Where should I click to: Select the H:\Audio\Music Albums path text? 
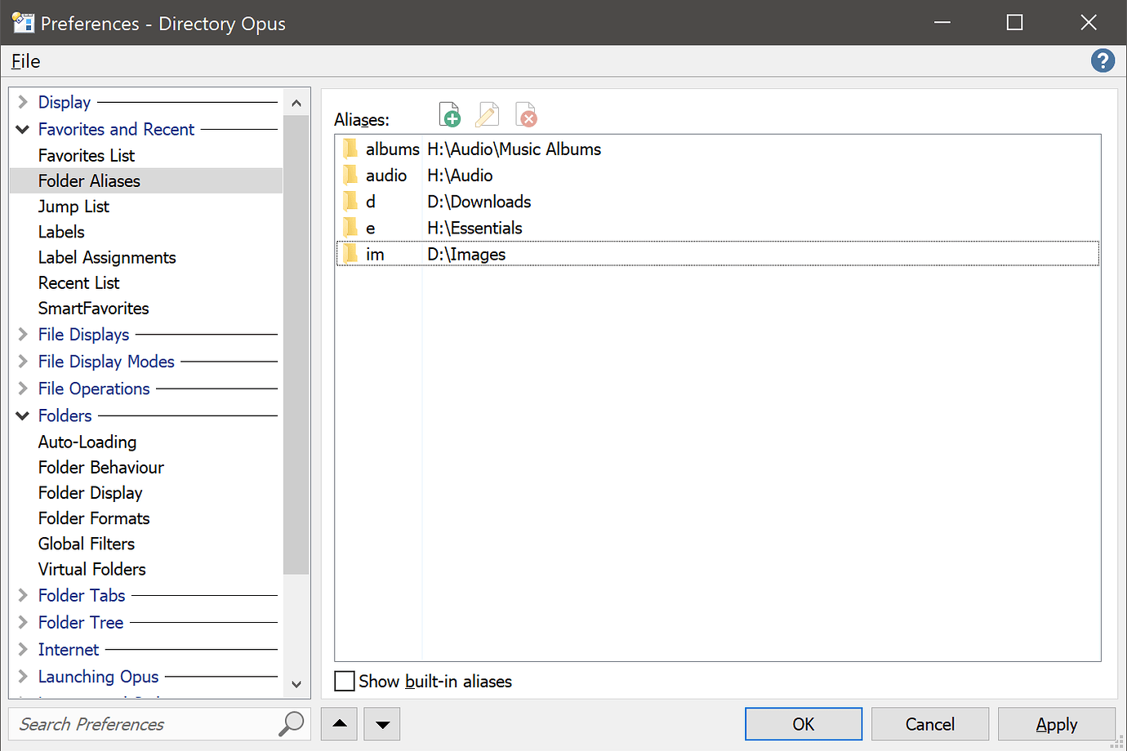[514, 149]
